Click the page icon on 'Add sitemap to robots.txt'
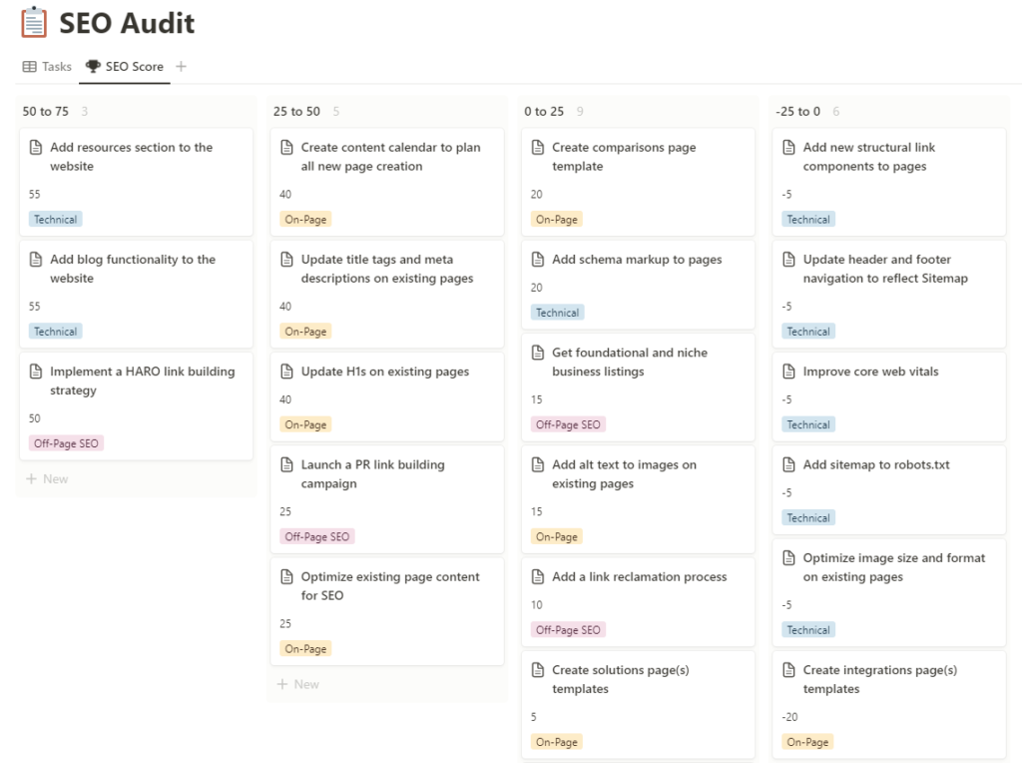 [x=791, y=463]
